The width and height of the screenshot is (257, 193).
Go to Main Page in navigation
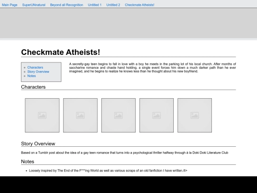pyautogui.click(x=10, y=5)
